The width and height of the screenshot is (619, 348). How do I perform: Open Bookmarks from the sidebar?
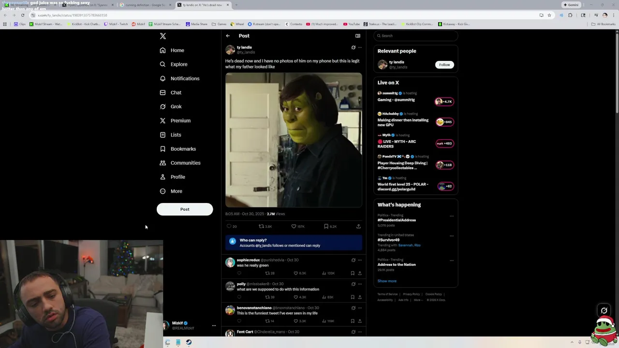[x=177, y=149]
